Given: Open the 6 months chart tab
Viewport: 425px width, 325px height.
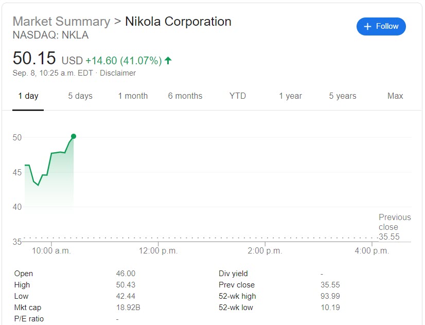Looking at the screenshot, I should click(185, 96).
